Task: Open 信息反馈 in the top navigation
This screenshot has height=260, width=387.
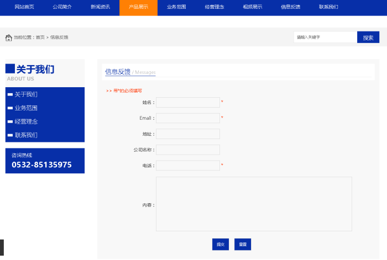Action: [290, 7]
